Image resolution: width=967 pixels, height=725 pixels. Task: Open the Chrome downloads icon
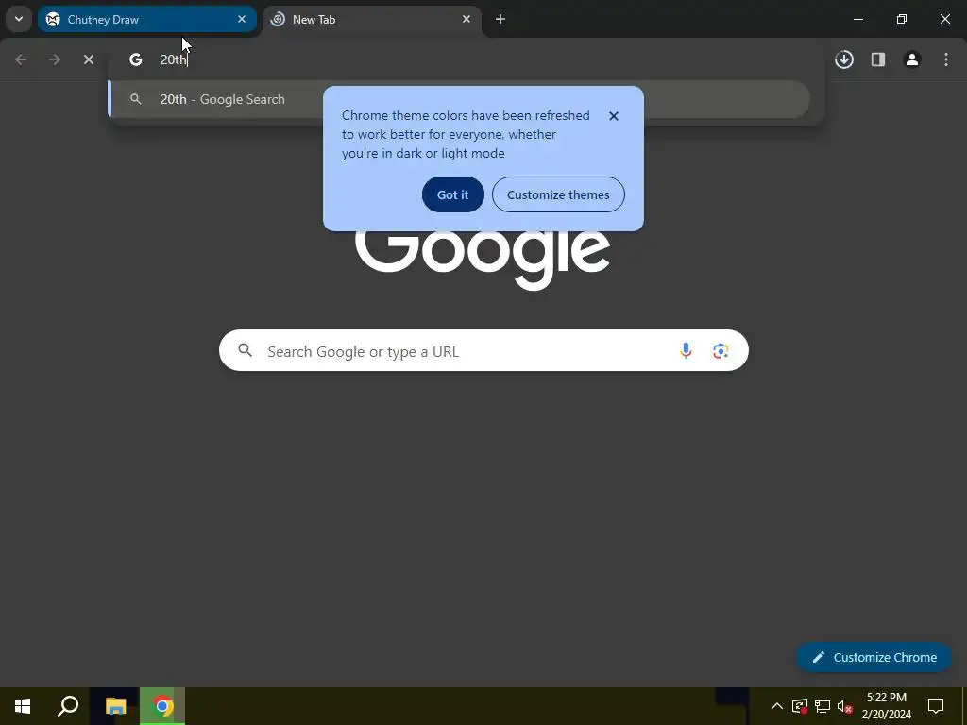click(844, 59)
